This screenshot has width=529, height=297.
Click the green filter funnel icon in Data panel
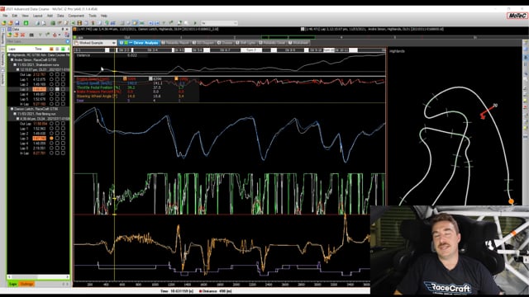tap(41, 35)
